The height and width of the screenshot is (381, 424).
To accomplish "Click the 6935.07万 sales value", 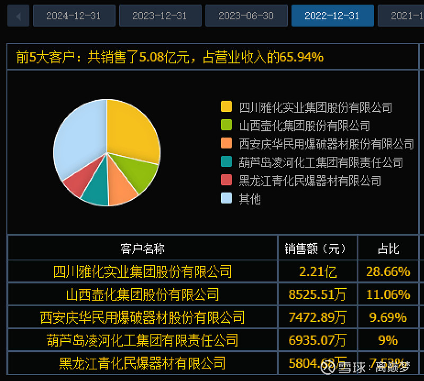I will click(x=317, y=340).
